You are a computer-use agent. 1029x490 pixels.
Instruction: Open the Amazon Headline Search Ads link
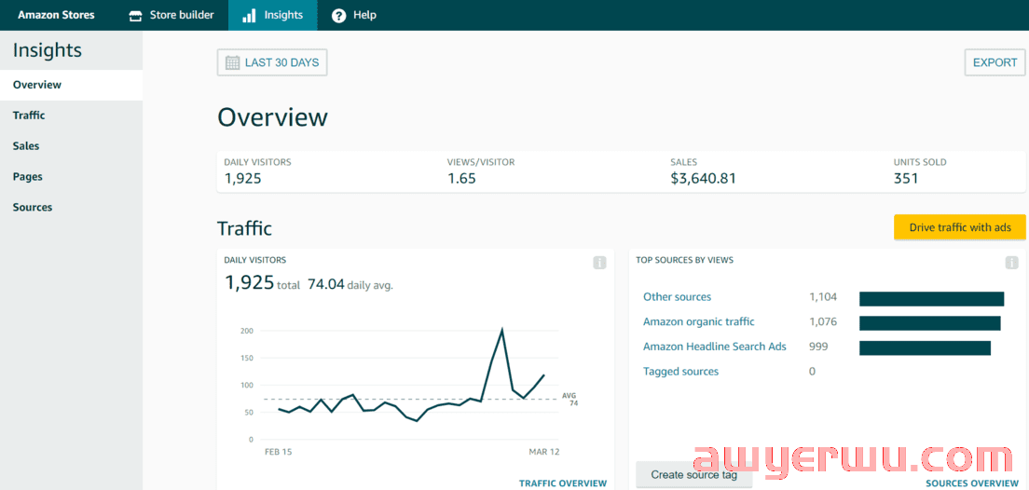coord(714,347)
